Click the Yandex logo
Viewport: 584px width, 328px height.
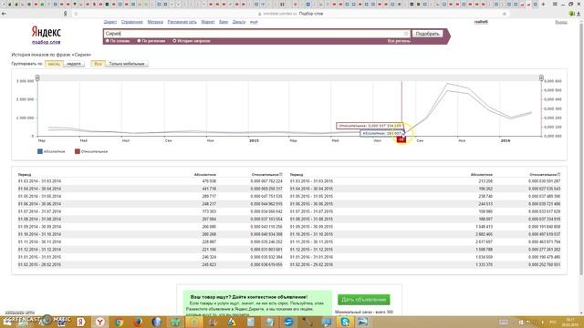[x=47, y=32]
